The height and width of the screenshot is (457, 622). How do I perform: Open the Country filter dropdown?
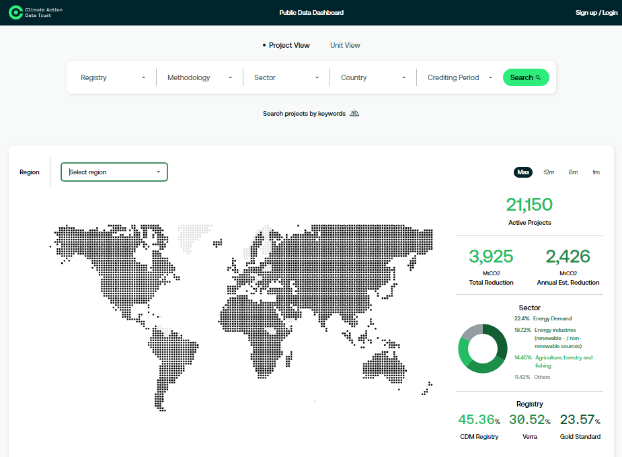(x=373, y=77)
